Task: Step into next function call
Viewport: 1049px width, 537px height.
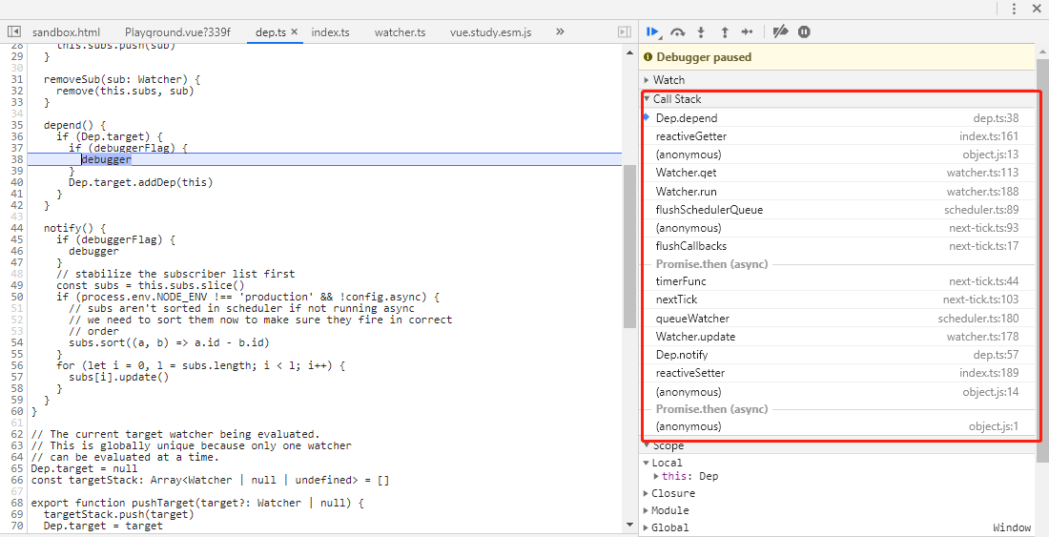Action: [x=701, y=31]
